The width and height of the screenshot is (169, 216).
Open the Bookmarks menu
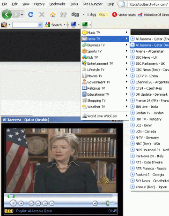(57, 4)
